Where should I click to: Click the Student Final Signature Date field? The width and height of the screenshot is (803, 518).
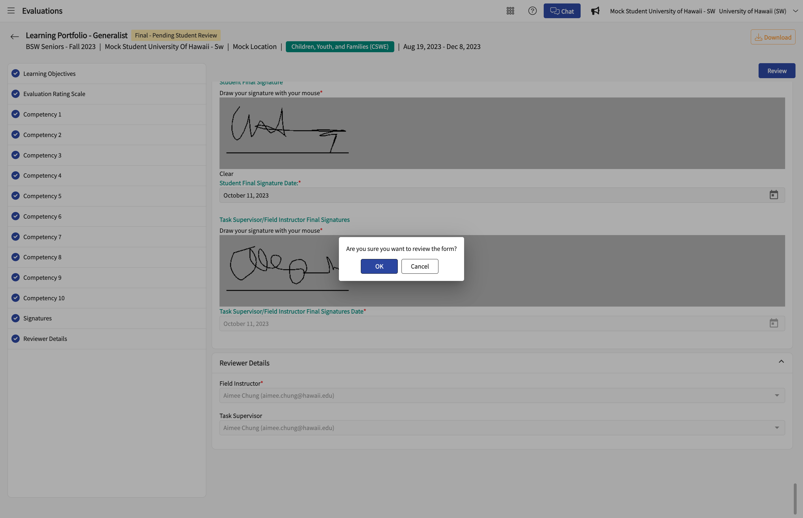click(502, 195)
